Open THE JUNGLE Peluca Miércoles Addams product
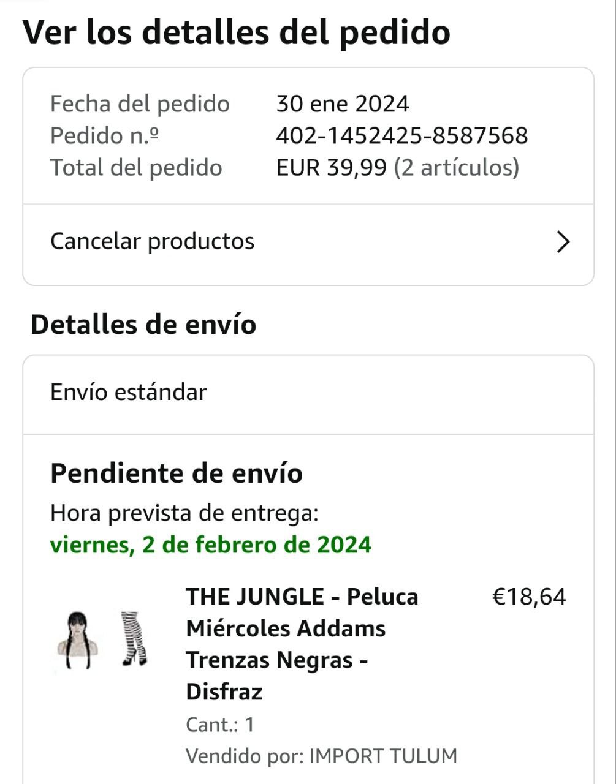Screen dimensions: 616x784 point(302,644)
